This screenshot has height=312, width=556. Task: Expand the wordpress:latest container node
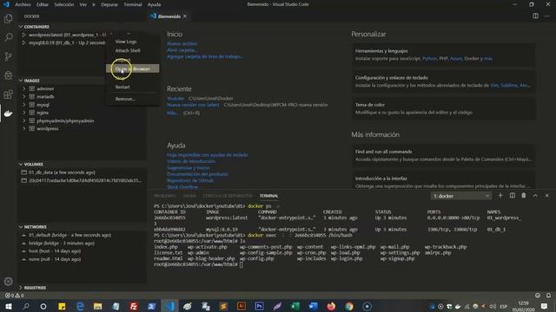[x=23, y=35]
